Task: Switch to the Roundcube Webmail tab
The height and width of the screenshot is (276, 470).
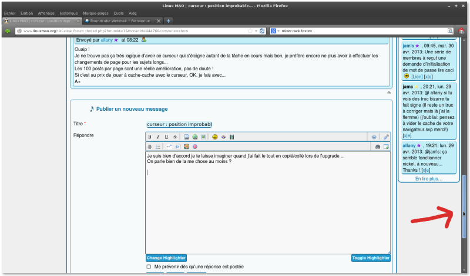Action: coord(122,21)
